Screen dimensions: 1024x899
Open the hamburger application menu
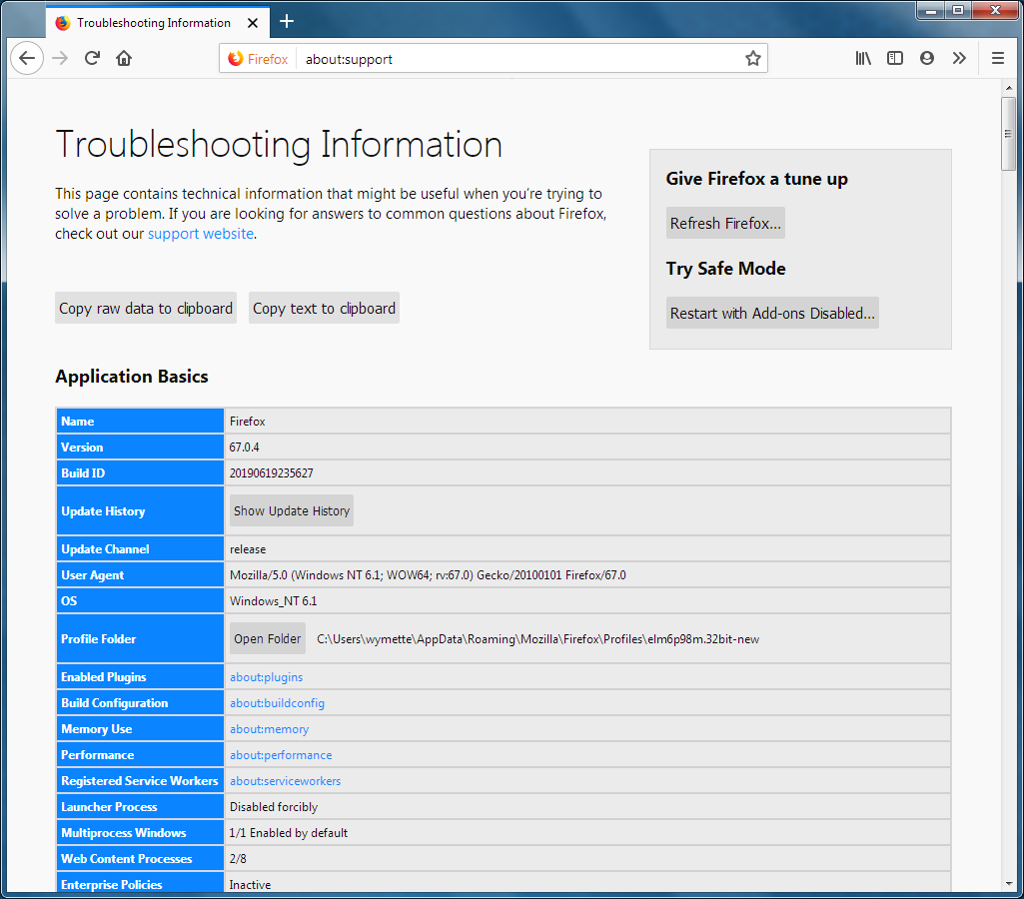997,59
